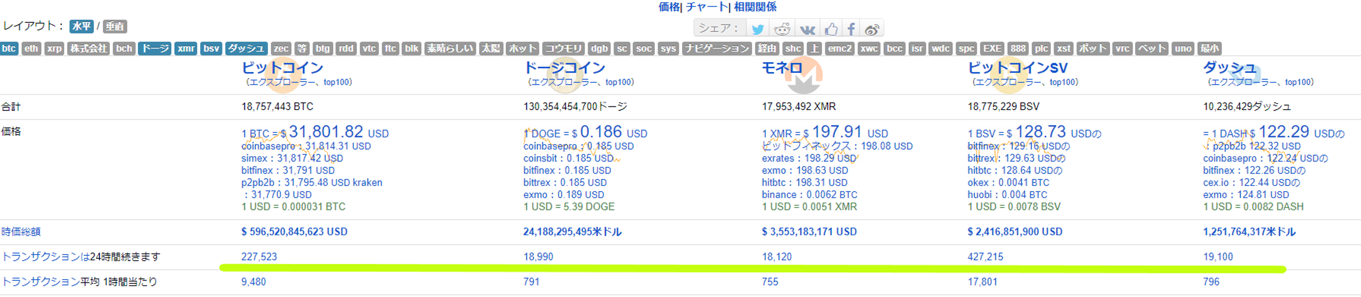Toggle the ドージ coin tag

click(x=155, y=48)
